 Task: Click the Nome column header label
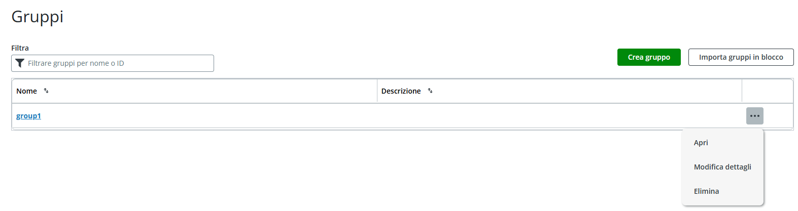pos(26,91)
